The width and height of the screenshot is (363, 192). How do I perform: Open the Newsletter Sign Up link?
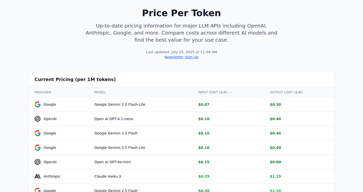click(x=181, y=57)
